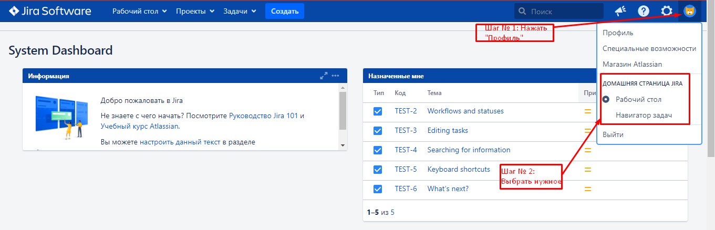Select Навигатор задач as home page

(x=644, y=115)
